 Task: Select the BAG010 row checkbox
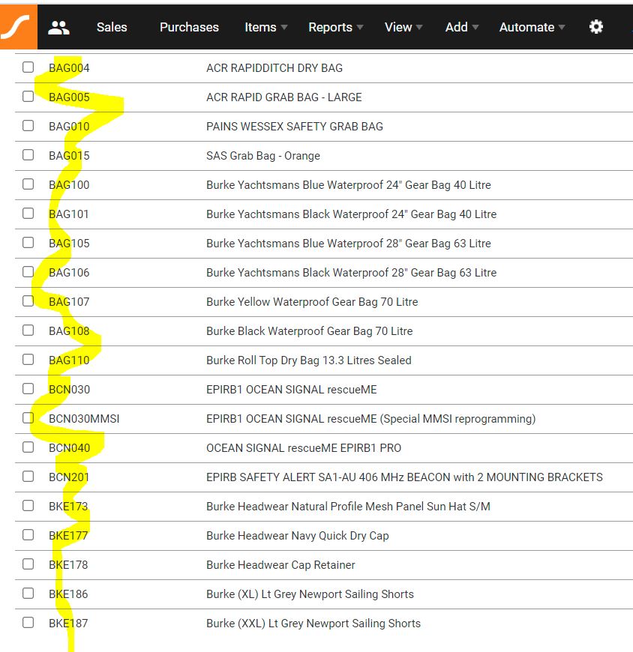click(x=28, y=126)
